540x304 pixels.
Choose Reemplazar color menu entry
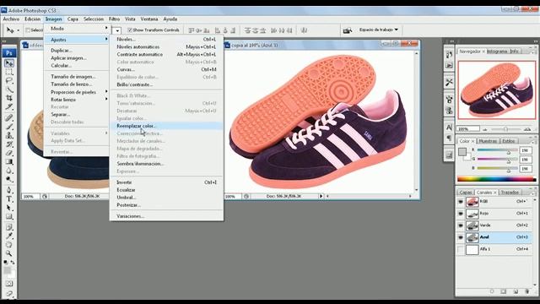click(166, 126)
